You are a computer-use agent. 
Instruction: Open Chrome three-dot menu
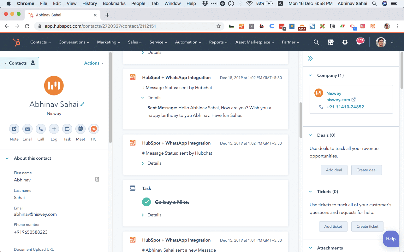[397, 26]
